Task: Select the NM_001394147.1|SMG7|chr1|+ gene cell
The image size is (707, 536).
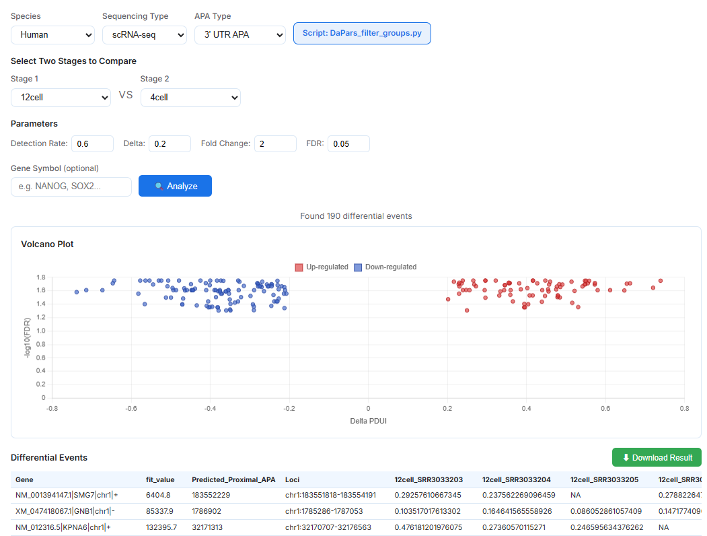Action: coord(67,495)
